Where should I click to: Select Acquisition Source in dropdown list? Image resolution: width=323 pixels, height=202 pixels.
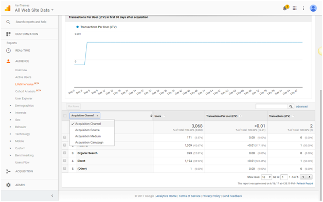tap(92, 130)
